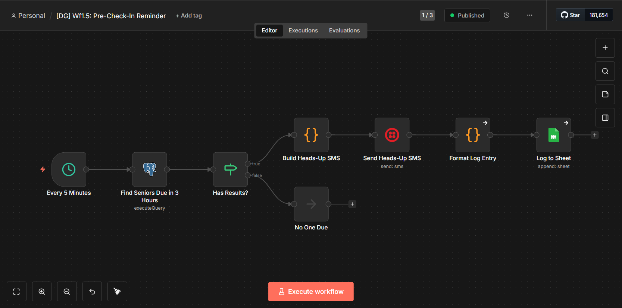Add a node after No One Due
The height and width of the screenshot is (308, 622).
[x=352, y=204]
